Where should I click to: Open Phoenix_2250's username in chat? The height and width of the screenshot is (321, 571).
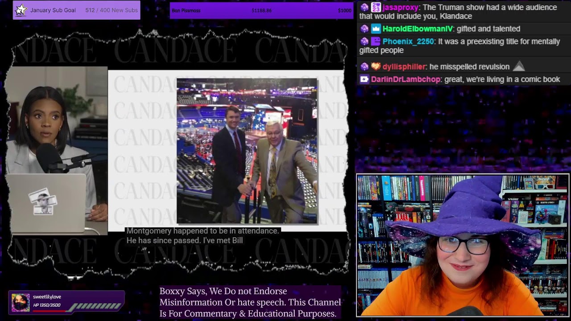pyautogui.click(x=408, y=41)
